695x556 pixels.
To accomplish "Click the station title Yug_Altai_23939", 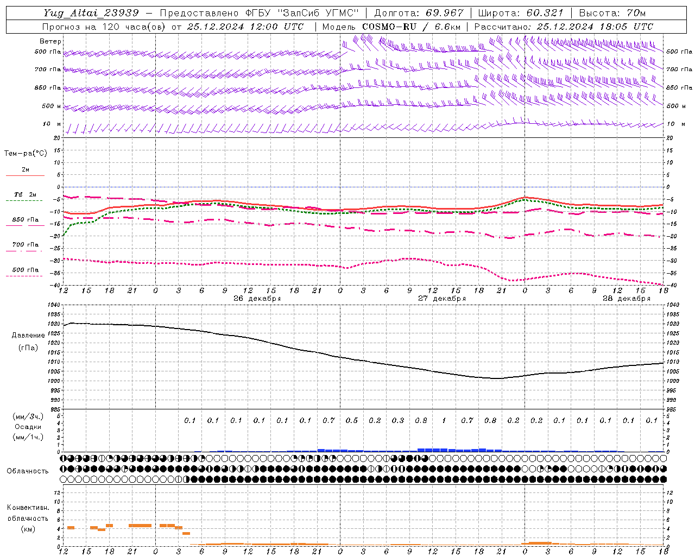I will pyautogui.click(x=91, y=13).
